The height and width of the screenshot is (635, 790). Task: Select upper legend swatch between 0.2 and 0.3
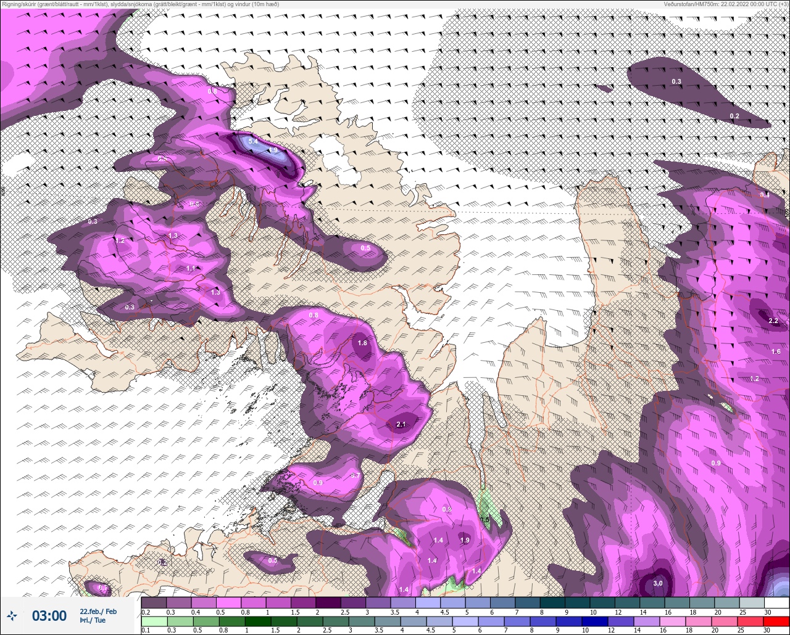click(154, 602)
